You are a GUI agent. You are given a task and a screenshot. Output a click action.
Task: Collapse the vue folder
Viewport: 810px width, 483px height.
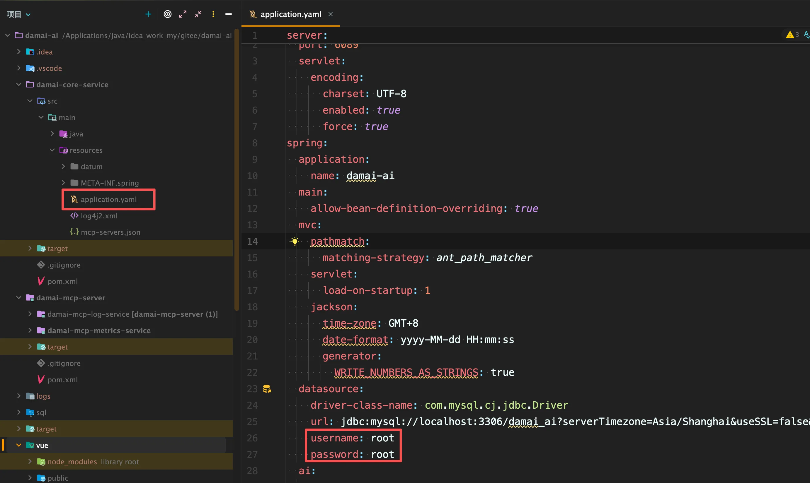click(18, 445)
